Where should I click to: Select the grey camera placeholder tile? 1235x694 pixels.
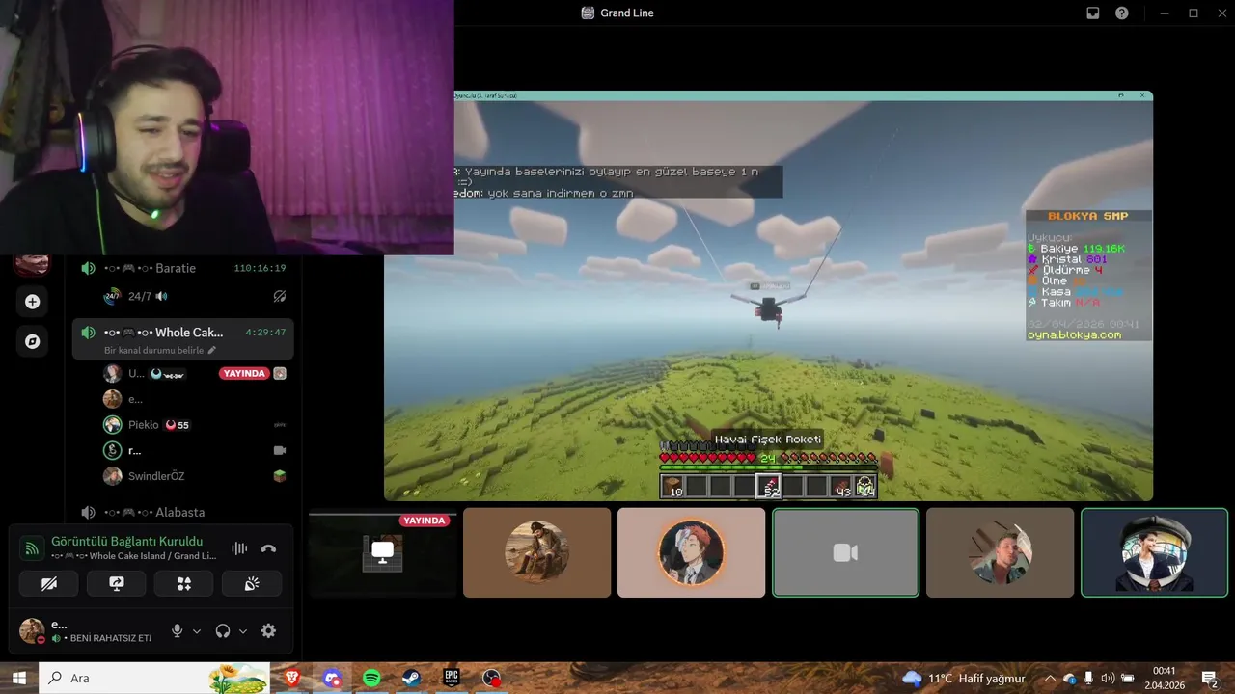845,553
